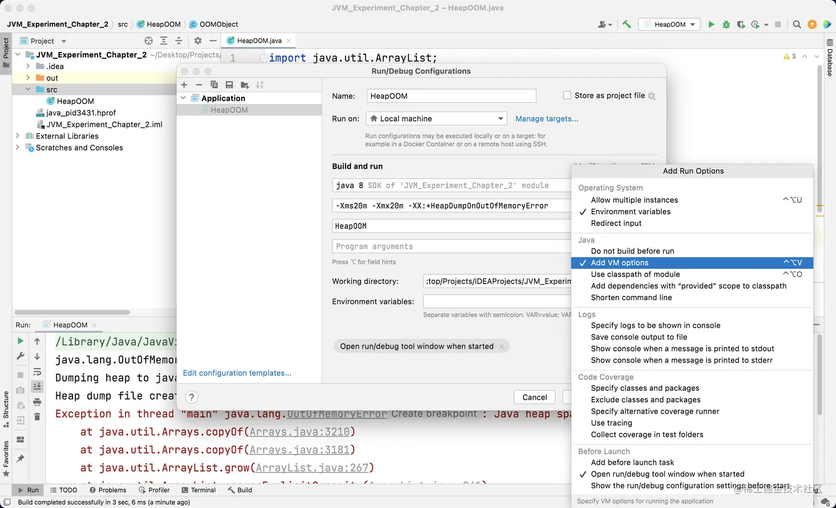Screen dimensions: 836x508
Task: Select Use tracing under Code Coverage
Action: [x=692, y=423]
